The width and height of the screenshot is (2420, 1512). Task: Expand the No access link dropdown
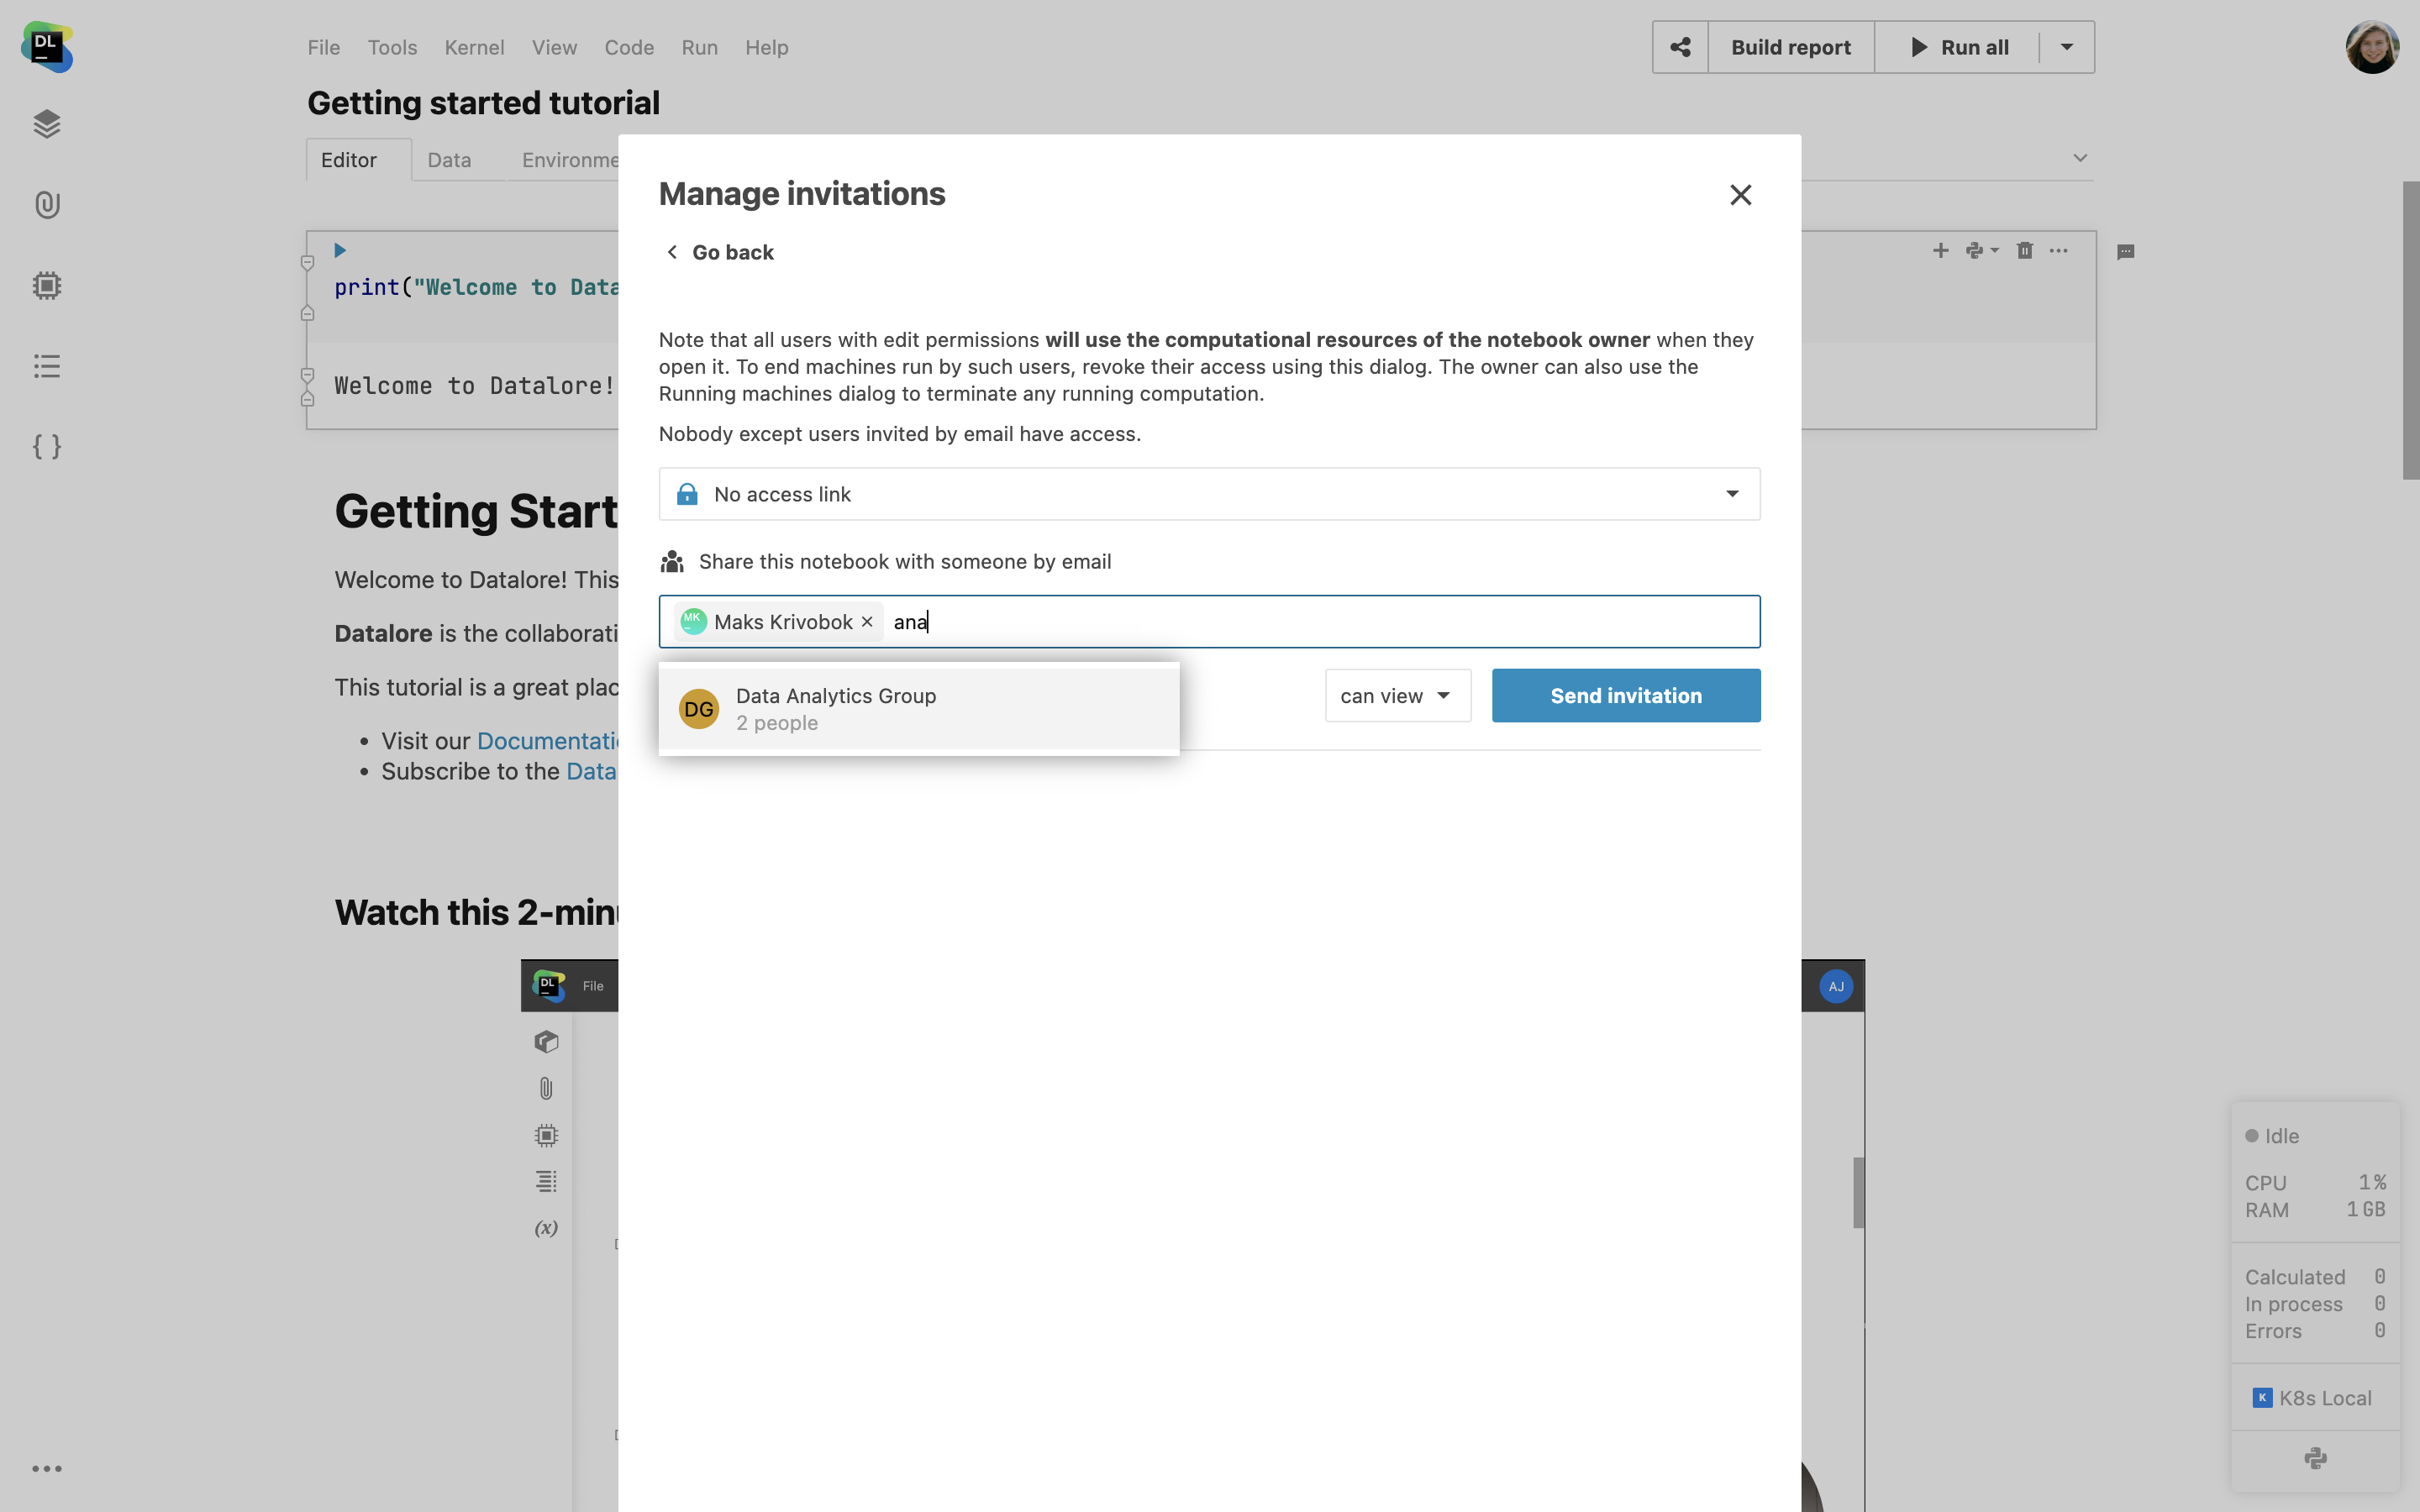[x=1731, y=494]
